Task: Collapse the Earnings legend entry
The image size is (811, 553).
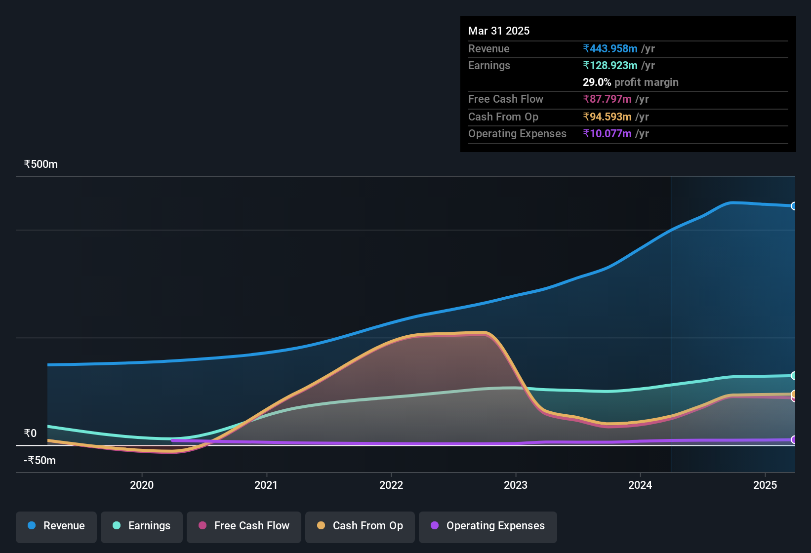Action: click(x=142, y=526)
